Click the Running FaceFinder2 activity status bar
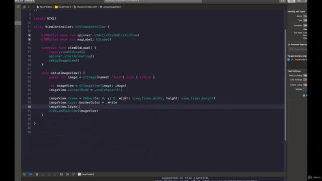Image resolution: width=322 pixels, height=181 pixels. click(153, 1)
